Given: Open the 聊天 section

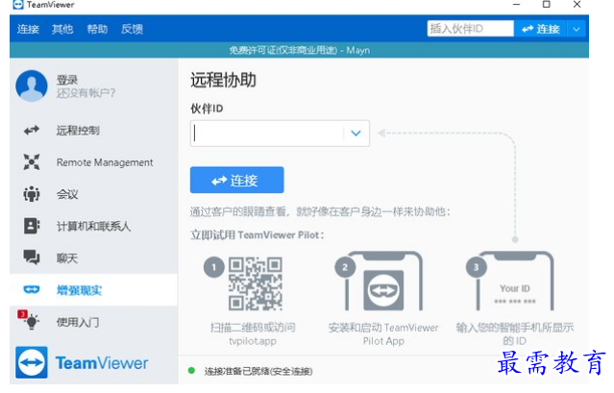Looking at the screenshot, I should [x=93, y=258].
